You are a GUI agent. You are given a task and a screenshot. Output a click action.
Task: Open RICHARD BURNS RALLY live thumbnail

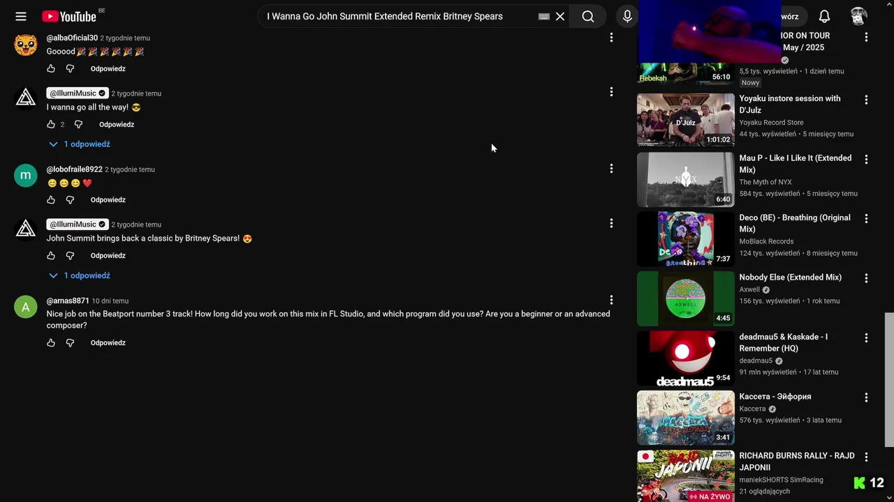(x=686, y=476)
